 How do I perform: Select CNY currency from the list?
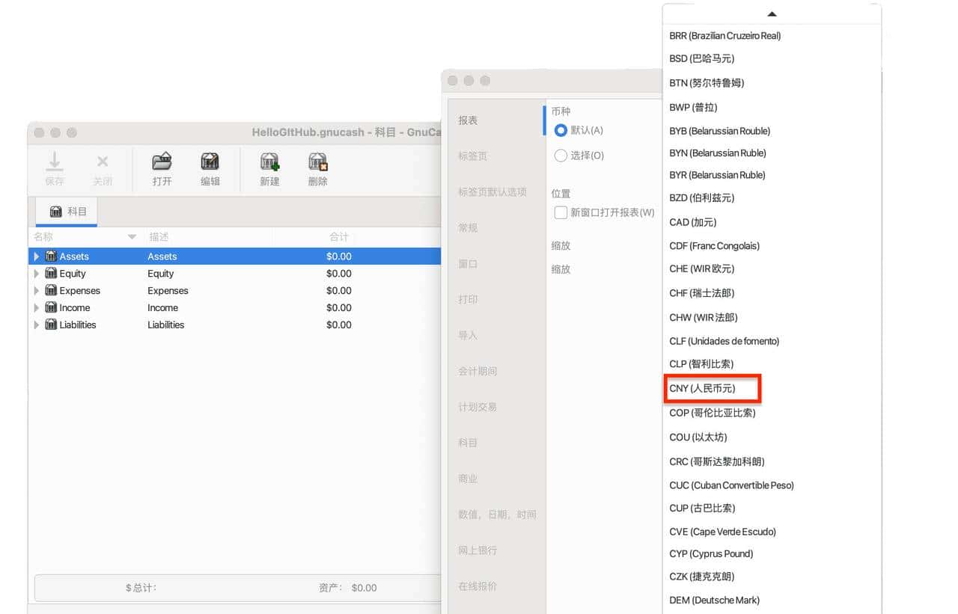pos(702,388)
